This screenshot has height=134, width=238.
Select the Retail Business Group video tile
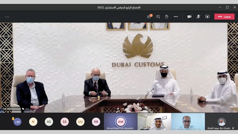[x=188, y=121]
